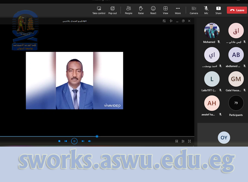Image resolution: width=248 pixels, height=182 pixels.
Task: Enter full screen in the media player
Action: 189,141
